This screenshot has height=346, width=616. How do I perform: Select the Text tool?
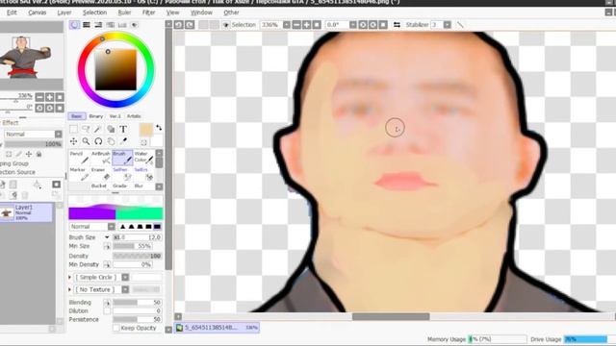(x=123, y=129)
